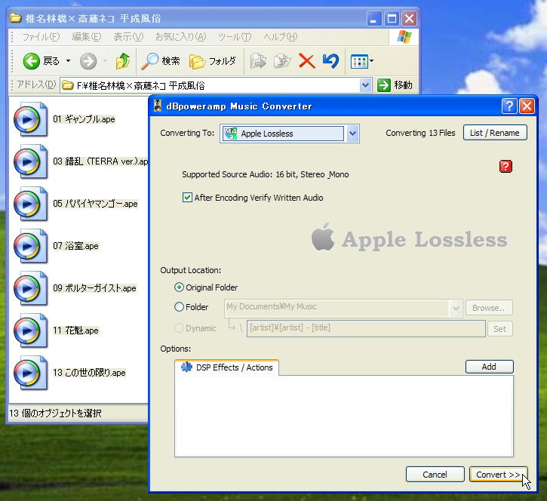Click inside the DSP Effects list area
Image resolution: width=547 pixels, height=501 pixels.
[344, 416]
